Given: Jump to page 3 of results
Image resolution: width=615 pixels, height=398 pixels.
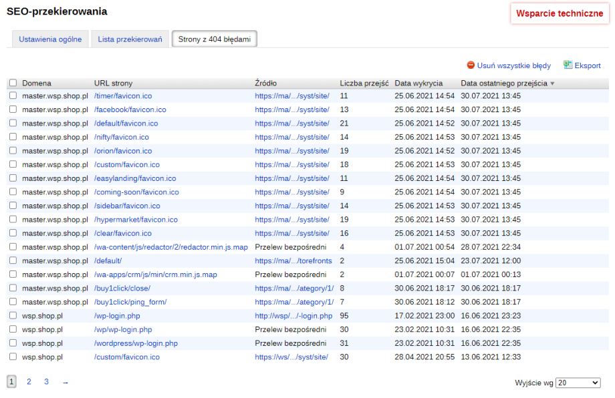Looking at the screenshot, I should coord(46,382).
